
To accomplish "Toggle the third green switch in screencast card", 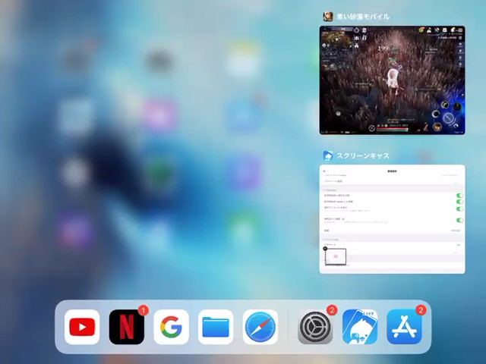I will coord(459,209).
